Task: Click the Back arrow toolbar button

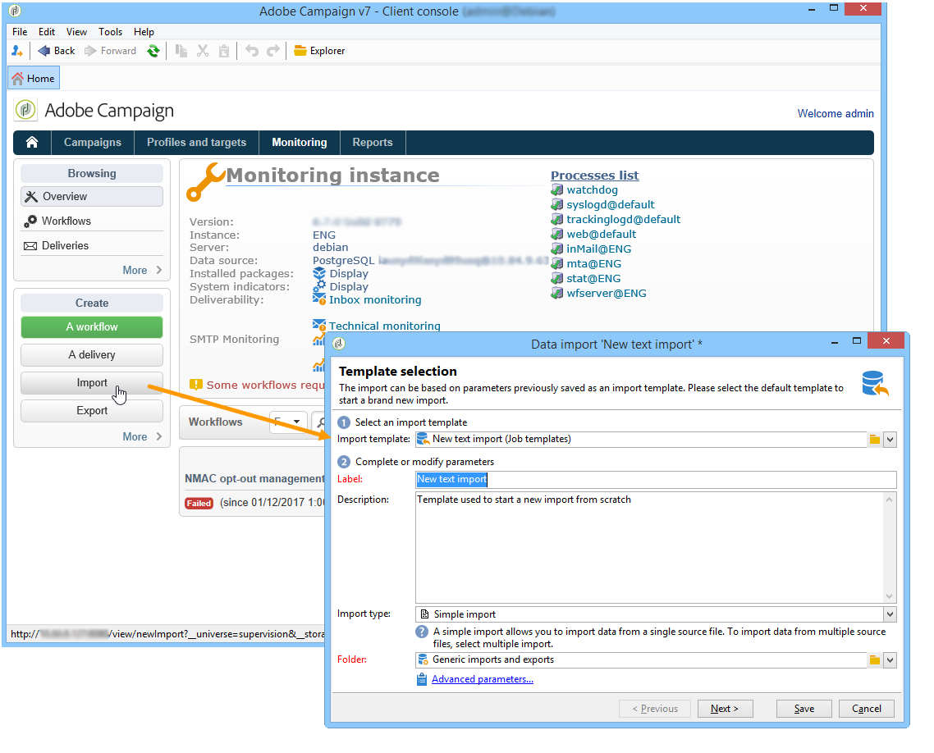Action: (56, 51)
